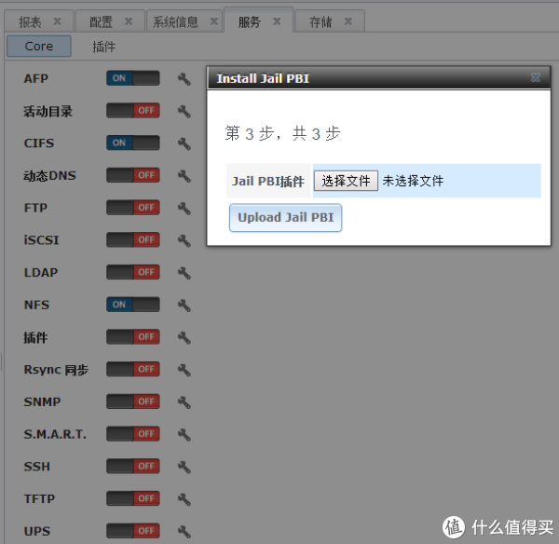Close the Install Jail PBI dialog
Screen dimensions: 559x544
click(535, 78)
